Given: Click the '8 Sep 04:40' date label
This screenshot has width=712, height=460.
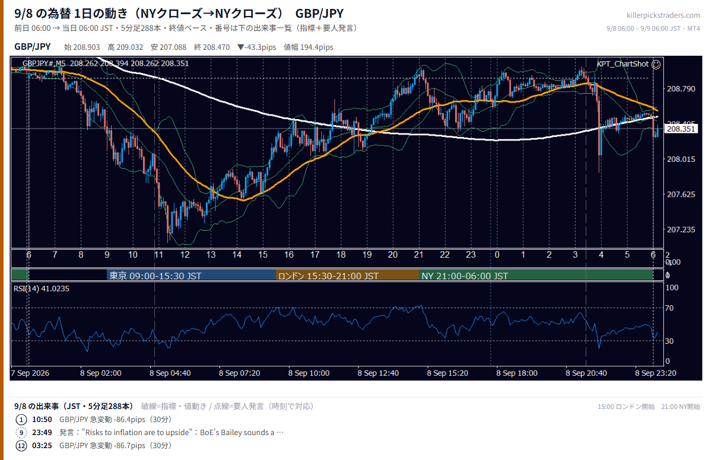Looking at the screenshot, I should 170,373.
